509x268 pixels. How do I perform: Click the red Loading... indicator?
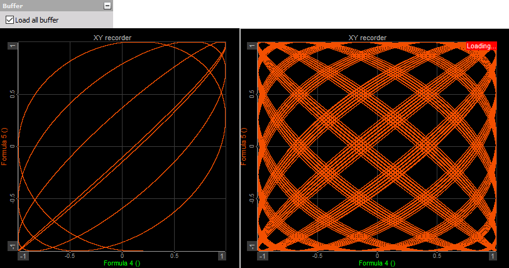pos(481,46)
